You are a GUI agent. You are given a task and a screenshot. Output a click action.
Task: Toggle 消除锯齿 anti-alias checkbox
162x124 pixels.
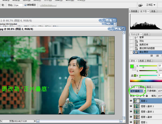25,5
